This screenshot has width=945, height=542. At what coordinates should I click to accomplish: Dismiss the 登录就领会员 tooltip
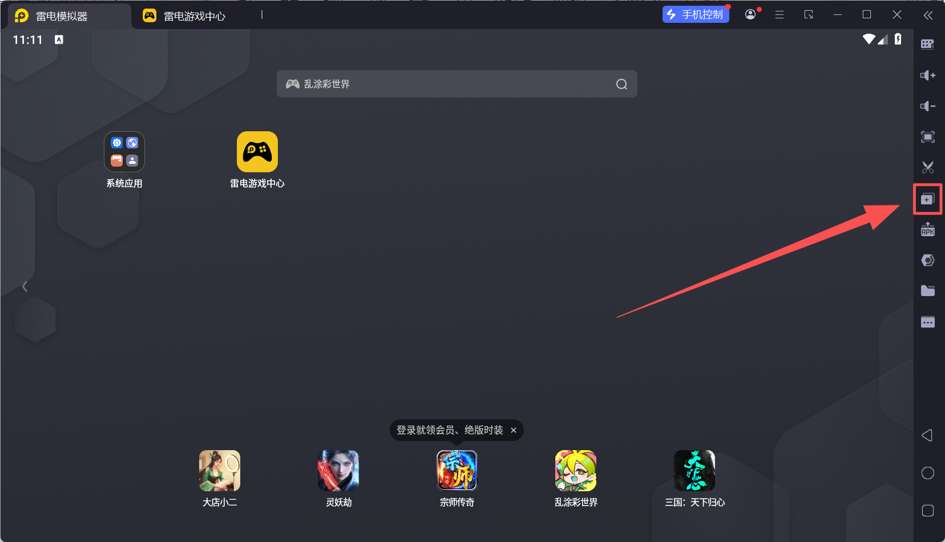[x=514, y=430]
